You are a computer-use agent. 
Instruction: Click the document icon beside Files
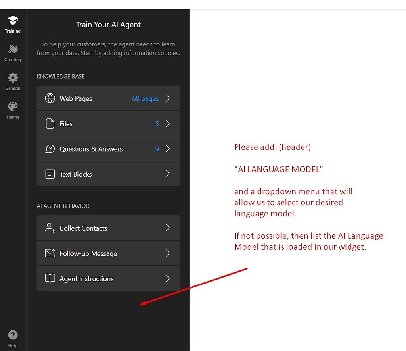50,123
